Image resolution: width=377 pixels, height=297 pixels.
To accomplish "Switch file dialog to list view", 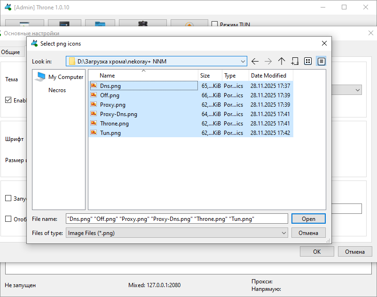I will 308,61.
